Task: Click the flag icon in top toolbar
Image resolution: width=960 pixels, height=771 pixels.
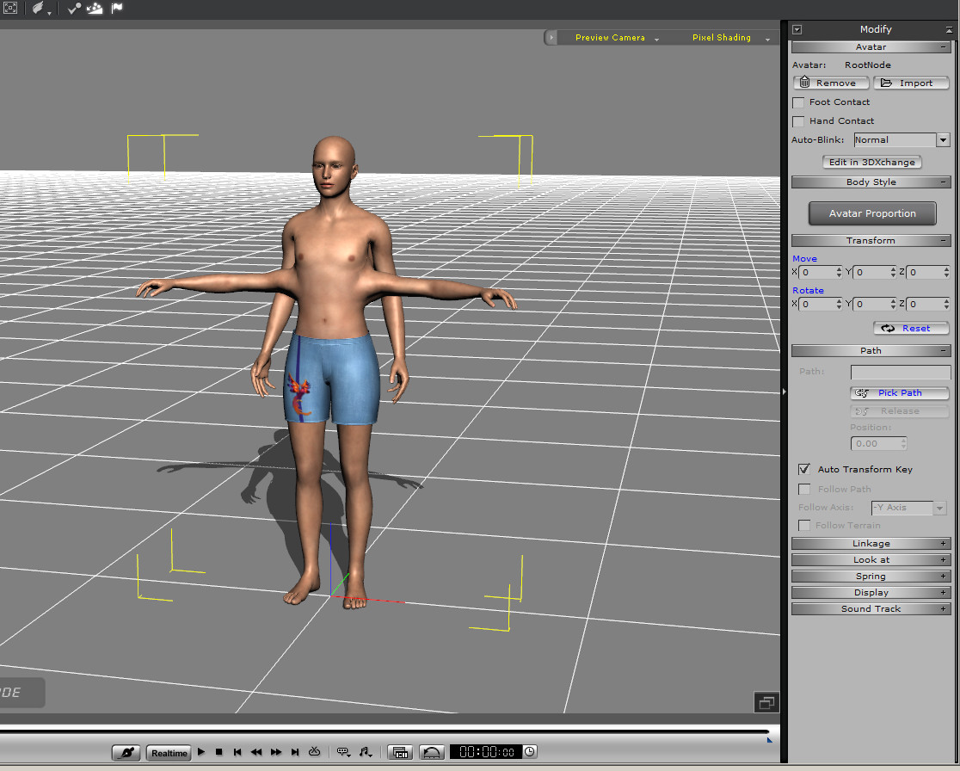Action: pos(117,9)
